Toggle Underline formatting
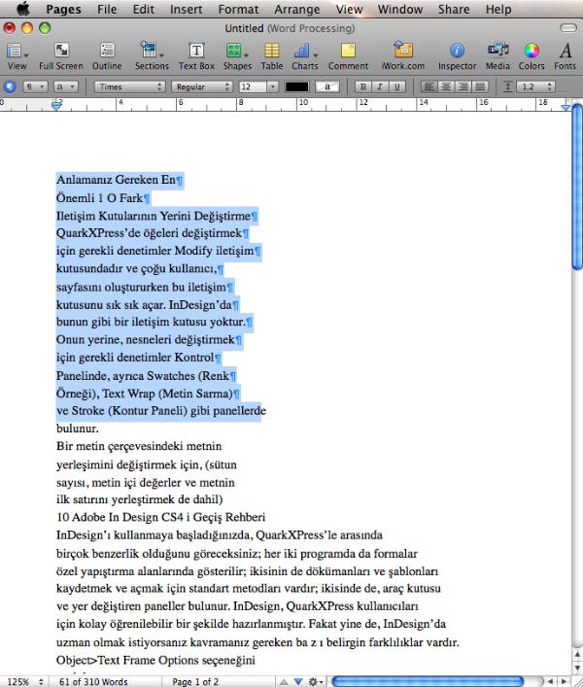 coord(396,86)
